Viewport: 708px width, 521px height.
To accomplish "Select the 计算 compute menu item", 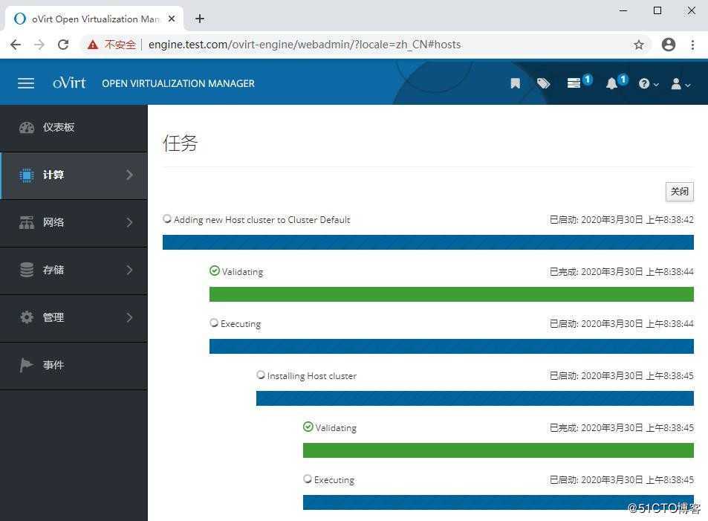I will click(x=74, y=175).
